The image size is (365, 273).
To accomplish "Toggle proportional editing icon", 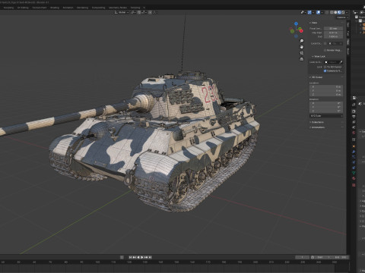I will 150,12.
